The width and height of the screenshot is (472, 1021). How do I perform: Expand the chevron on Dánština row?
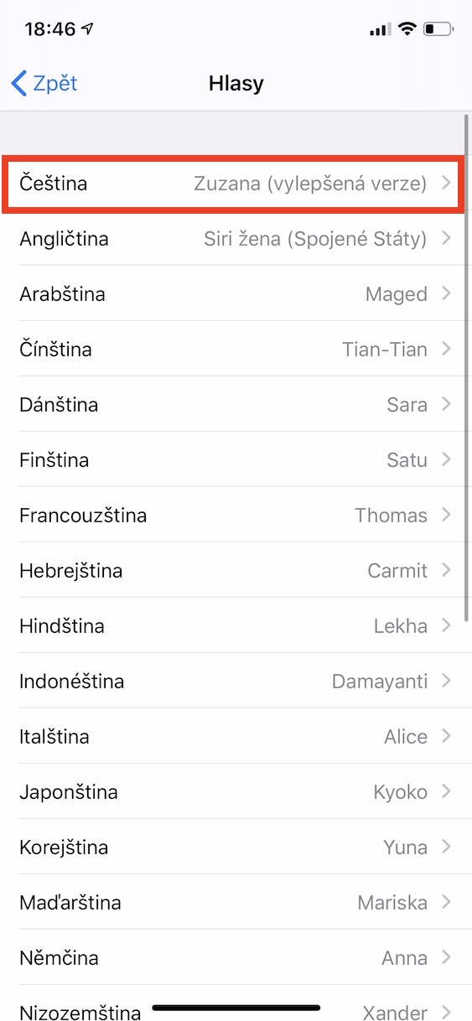point(446,404)
